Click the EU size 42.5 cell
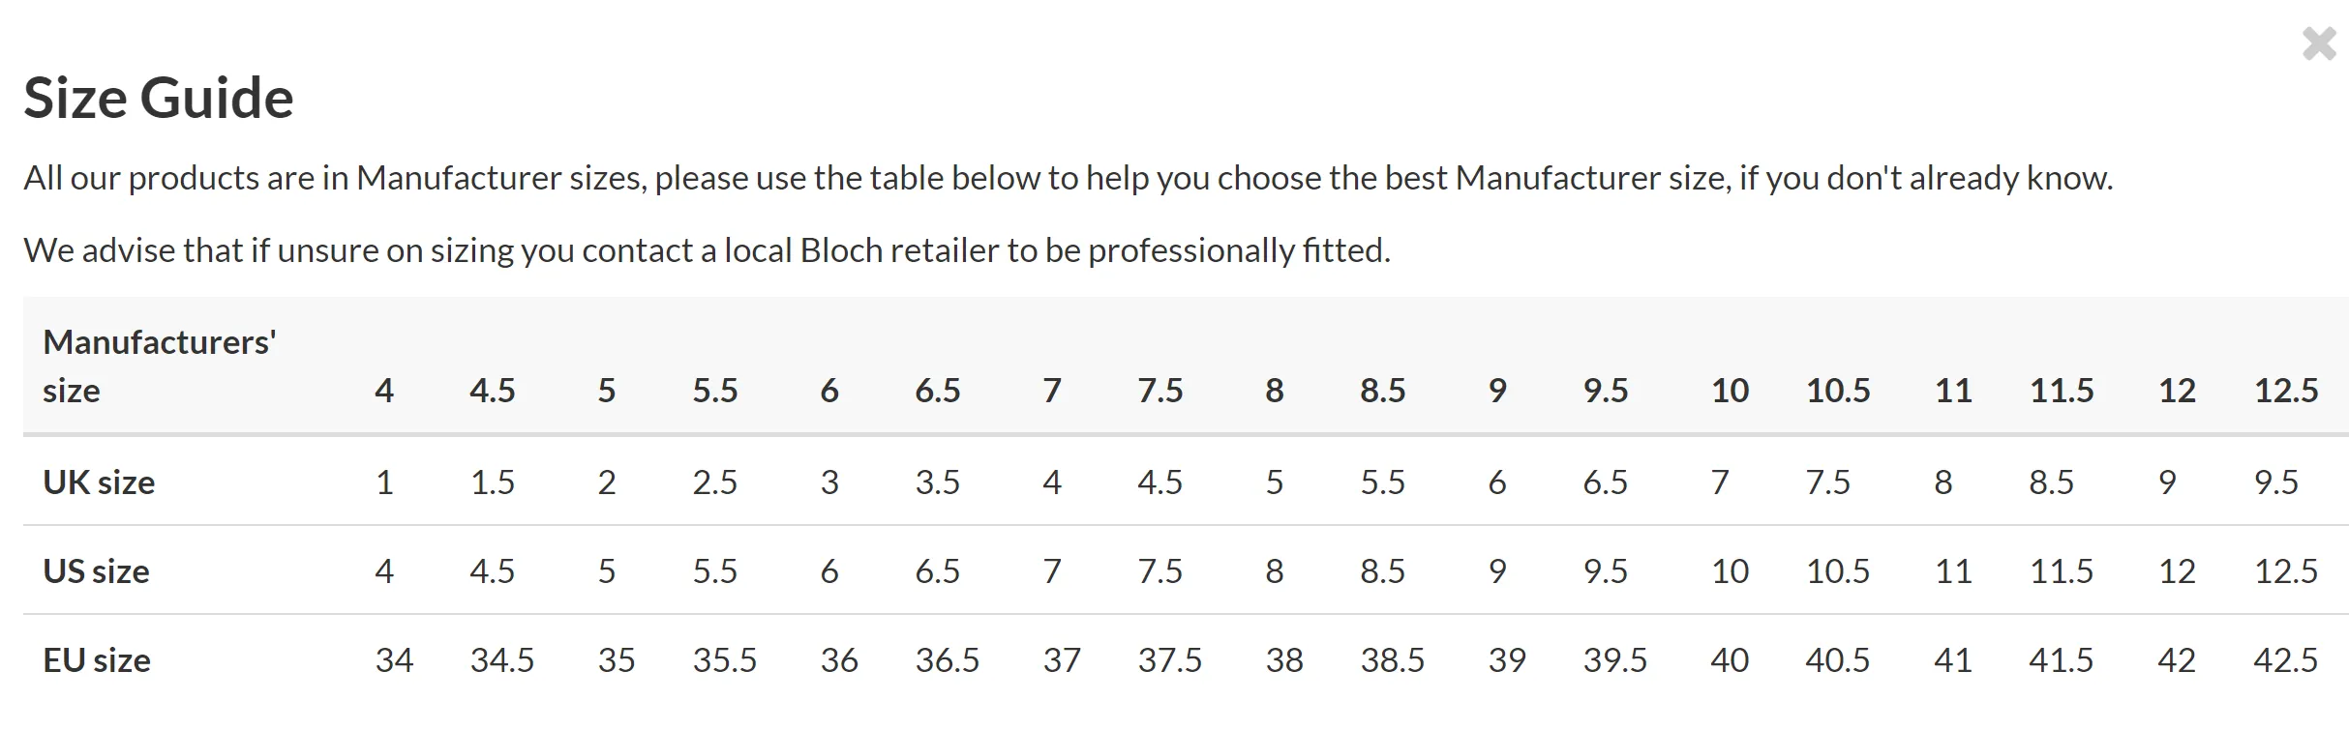The image size is (2349, 730). [x=2286, y=659]
